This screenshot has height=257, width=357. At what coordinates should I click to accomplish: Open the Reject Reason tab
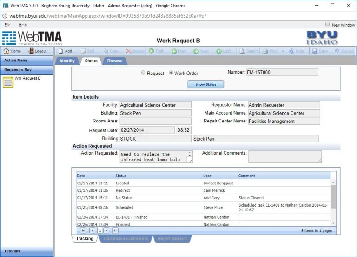172,238
